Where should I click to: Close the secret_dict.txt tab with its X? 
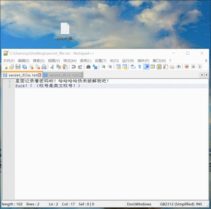point(80,75)
